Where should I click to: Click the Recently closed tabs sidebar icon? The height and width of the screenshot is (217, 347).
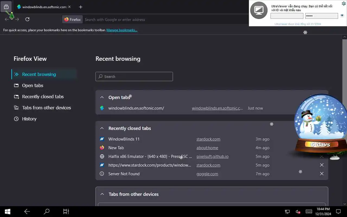pyautogui.click(x=16, y=97)
